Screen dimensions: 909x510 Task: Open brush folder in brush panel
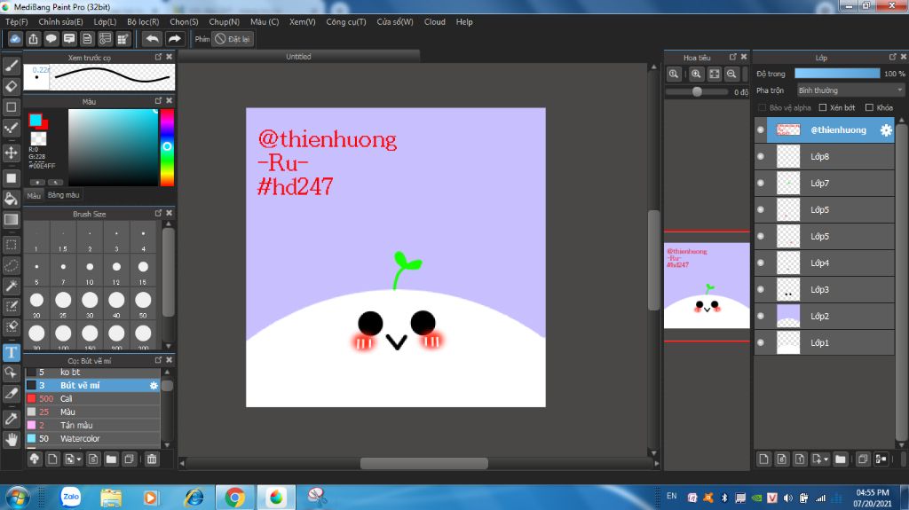point(111,459)
